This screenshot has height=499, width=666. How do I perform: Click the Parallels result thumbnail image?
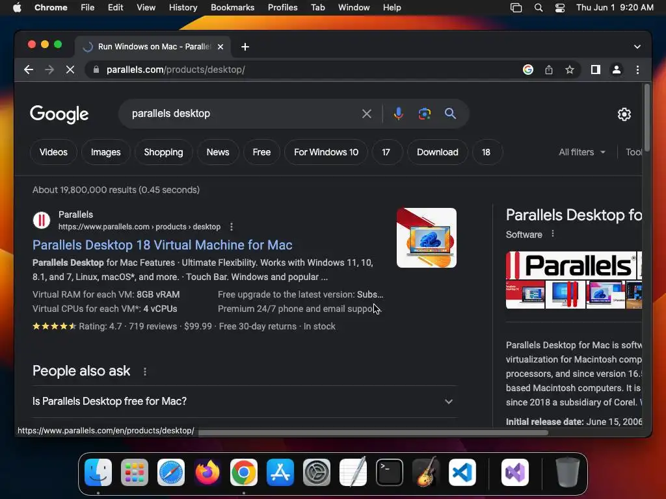tap(427, 238)
